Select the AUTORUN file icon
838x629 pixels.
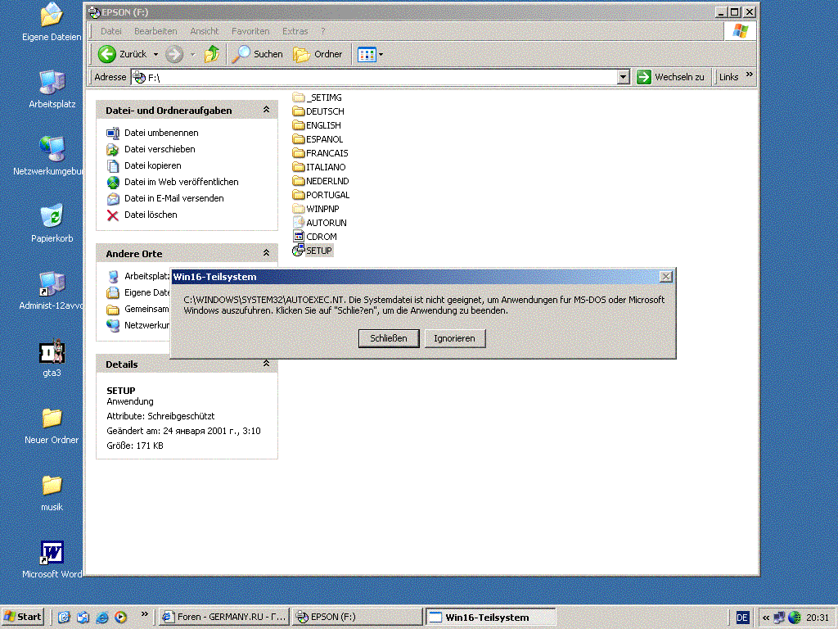298,223
